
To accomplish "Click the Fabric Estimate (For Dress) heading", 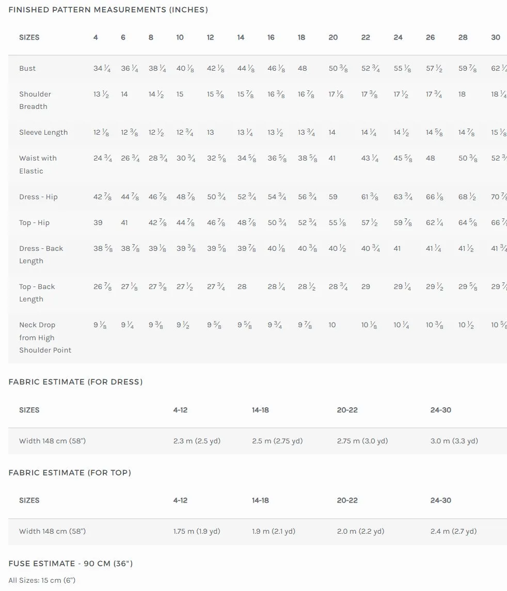I will point(76,382).
